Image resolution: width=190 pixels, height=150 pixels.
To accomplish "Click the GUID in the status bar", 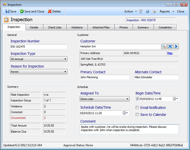I will (x=157, y=145).
